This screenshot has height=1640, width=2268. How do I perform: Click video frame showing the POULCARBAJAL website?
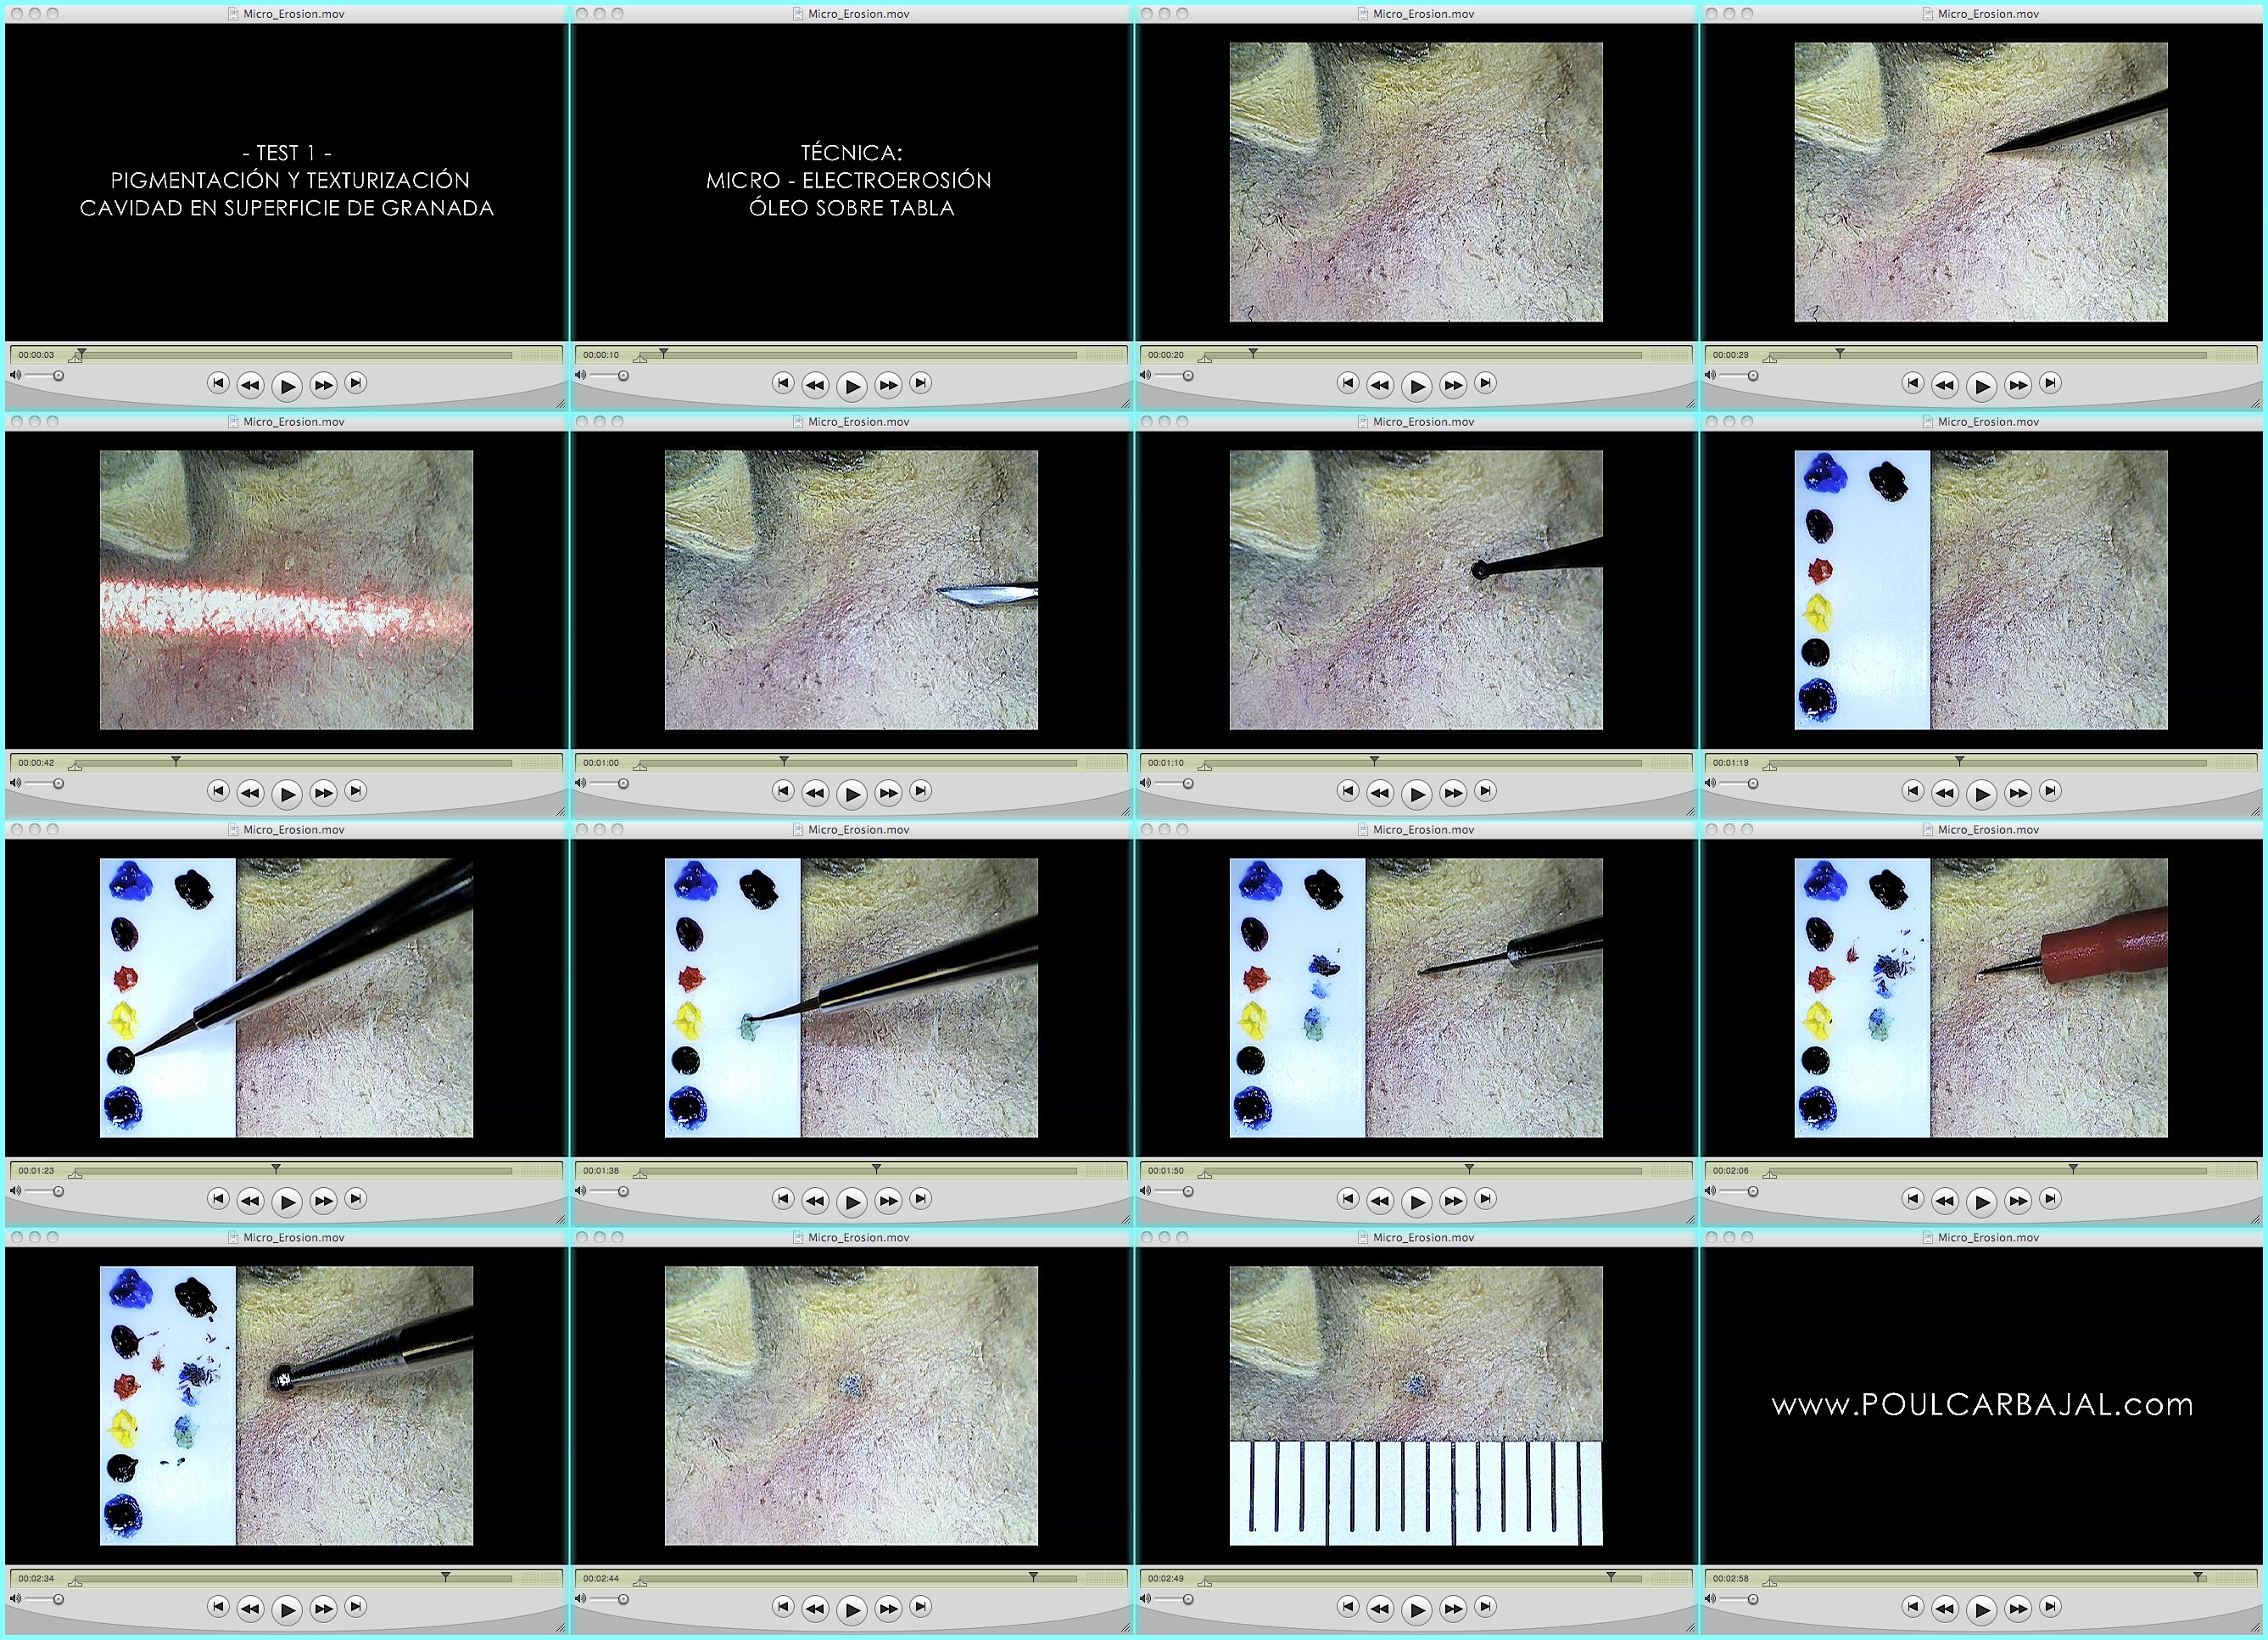[1981, 1405]
